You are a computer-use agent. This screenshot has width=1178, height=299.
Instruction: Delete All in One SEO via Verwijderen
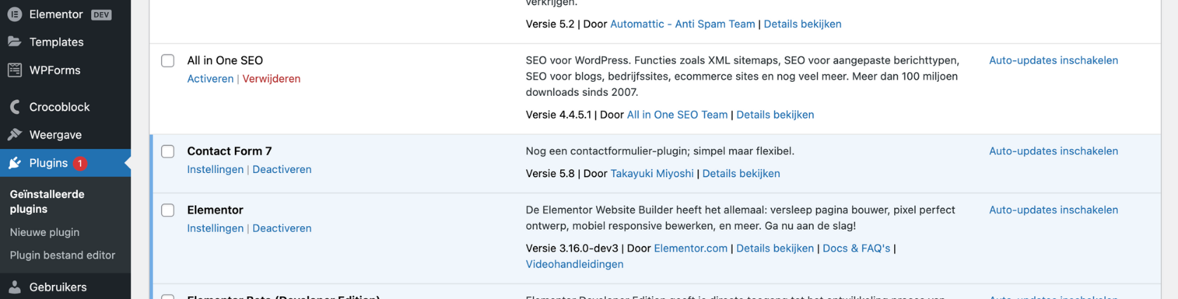[x=271, y=78]
